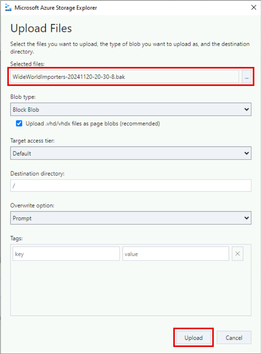The height and width of the screenshot is (354, 261).
Task: Click the 'Upload .vhd/vhdx files as page blobs' label
Action: pyautogui.click(x=92, y=124)
